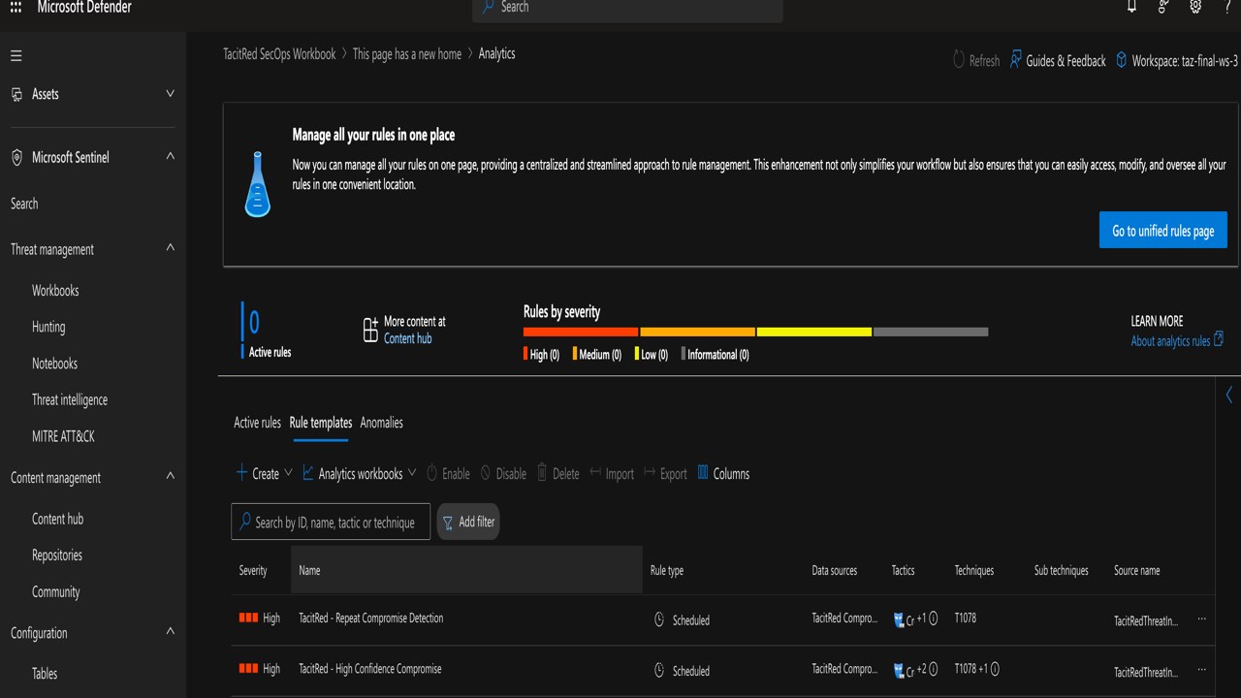Screen dimensions: 1241x698
Task: Click the Disable toolbar button
Action: click(x=503, y=473)
